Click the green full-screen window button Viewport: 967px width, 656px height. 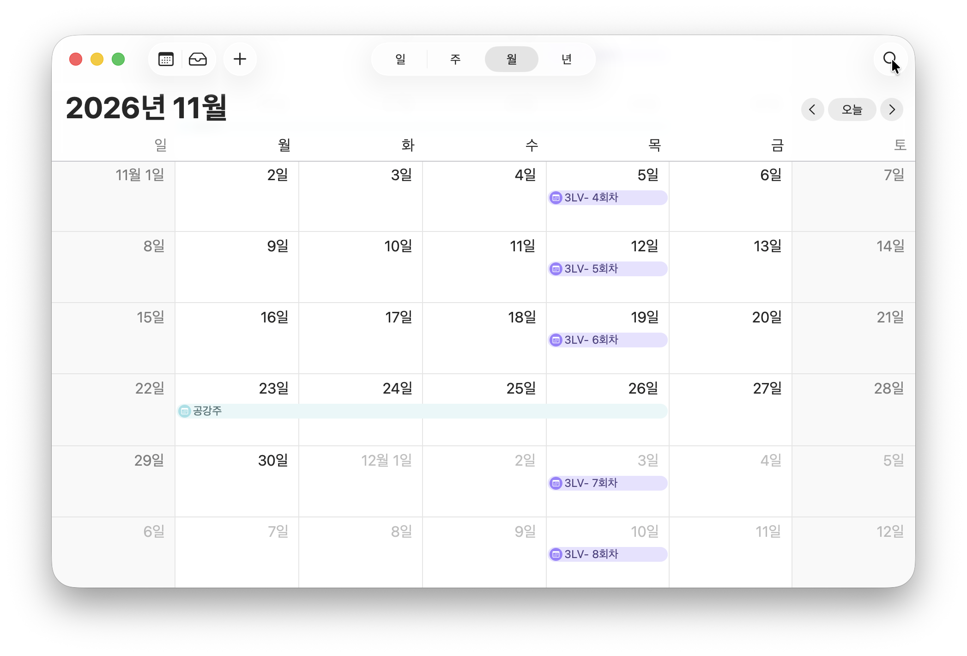pos(118,59)
